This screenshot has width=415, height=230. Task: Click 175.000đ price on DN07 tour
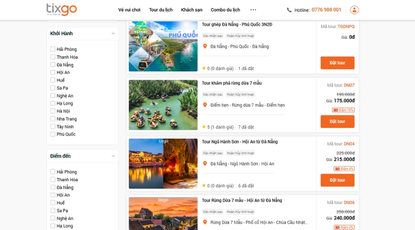click(x=344, y=101)
